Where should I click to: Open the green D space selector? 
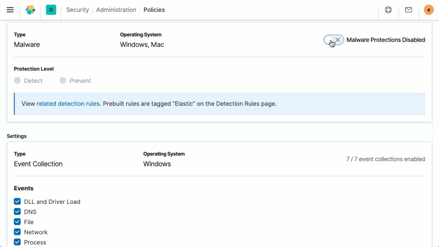point(51,10)
